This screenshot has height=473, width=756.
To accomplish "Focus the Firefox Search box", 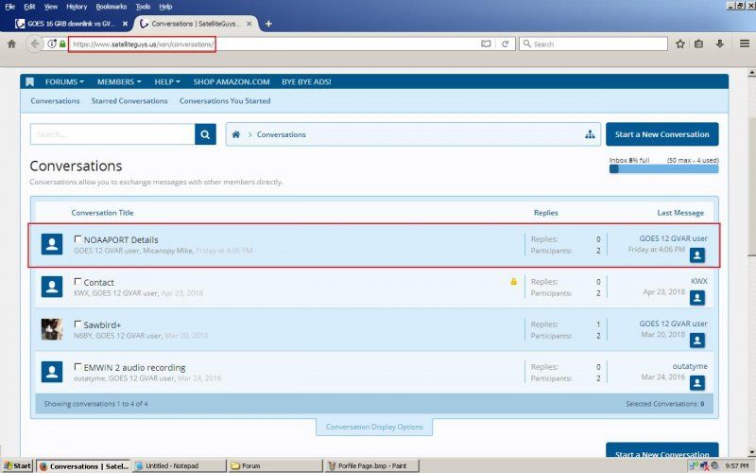I will (593, 44).
